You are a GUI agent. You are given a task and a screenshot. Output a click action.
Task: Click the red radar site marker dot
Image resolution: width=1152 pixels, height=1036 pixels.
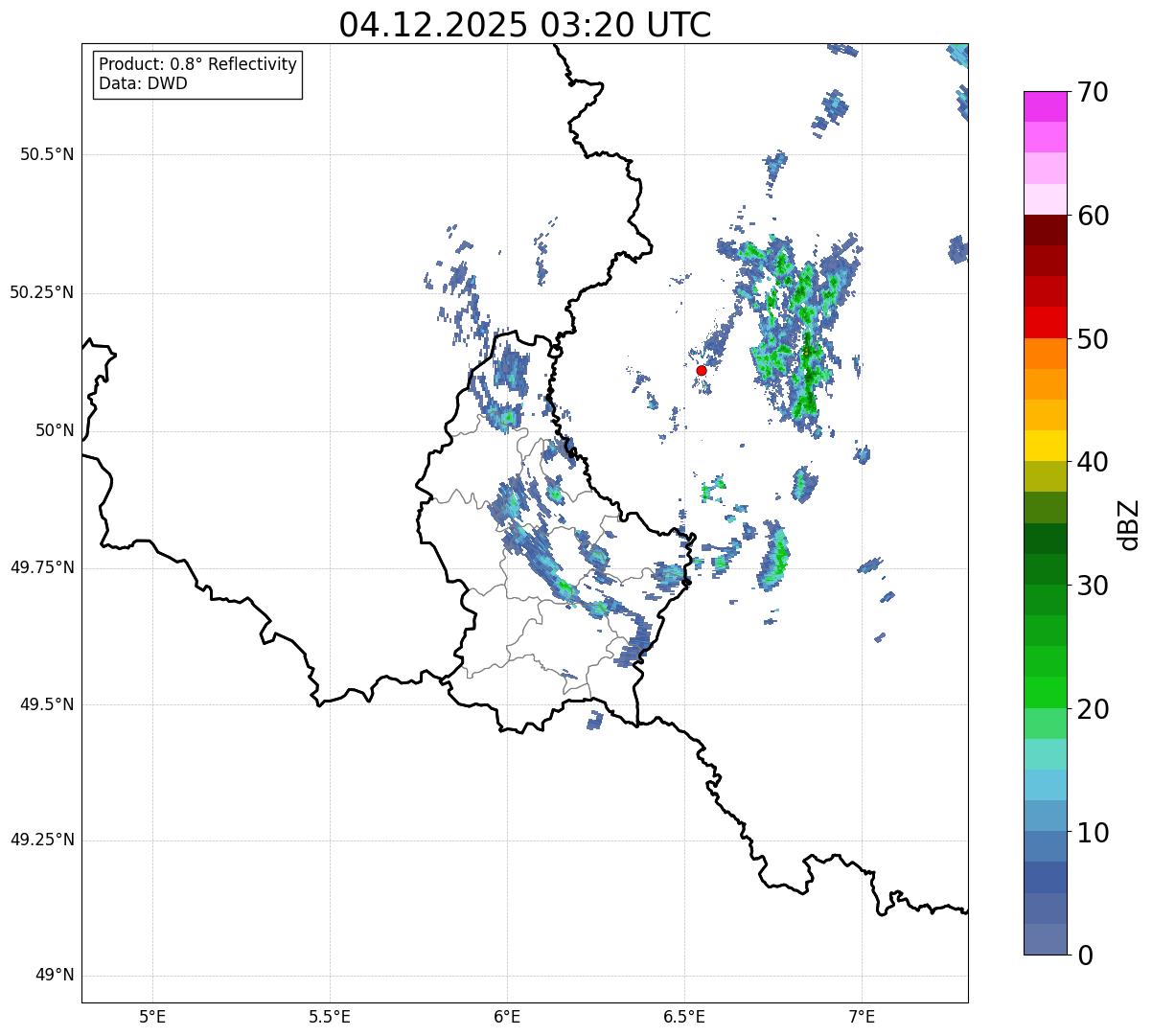(x=702, y=370)
